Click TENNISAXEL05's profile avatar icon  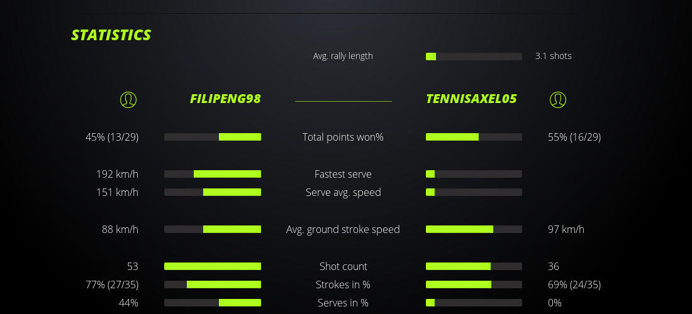pos(557,99)
